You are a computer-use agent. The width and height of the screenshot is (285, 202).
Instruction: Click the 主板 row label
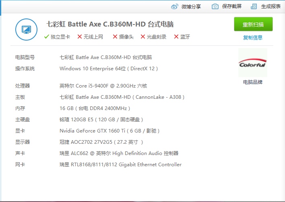tap(20, 97)
